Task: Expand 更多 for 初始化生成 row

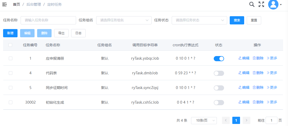Action: click(x=272, y=102)
